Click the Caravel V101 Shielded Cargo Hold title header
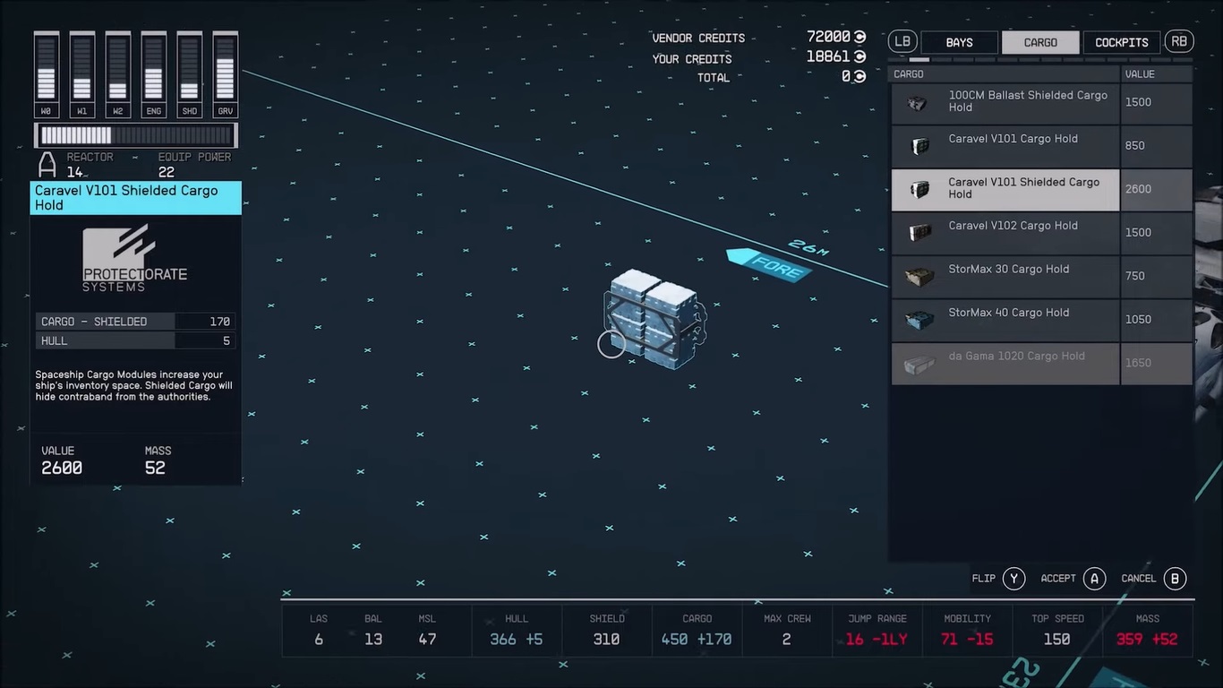This screenshot has width=1223, height=688. [136, 198]
